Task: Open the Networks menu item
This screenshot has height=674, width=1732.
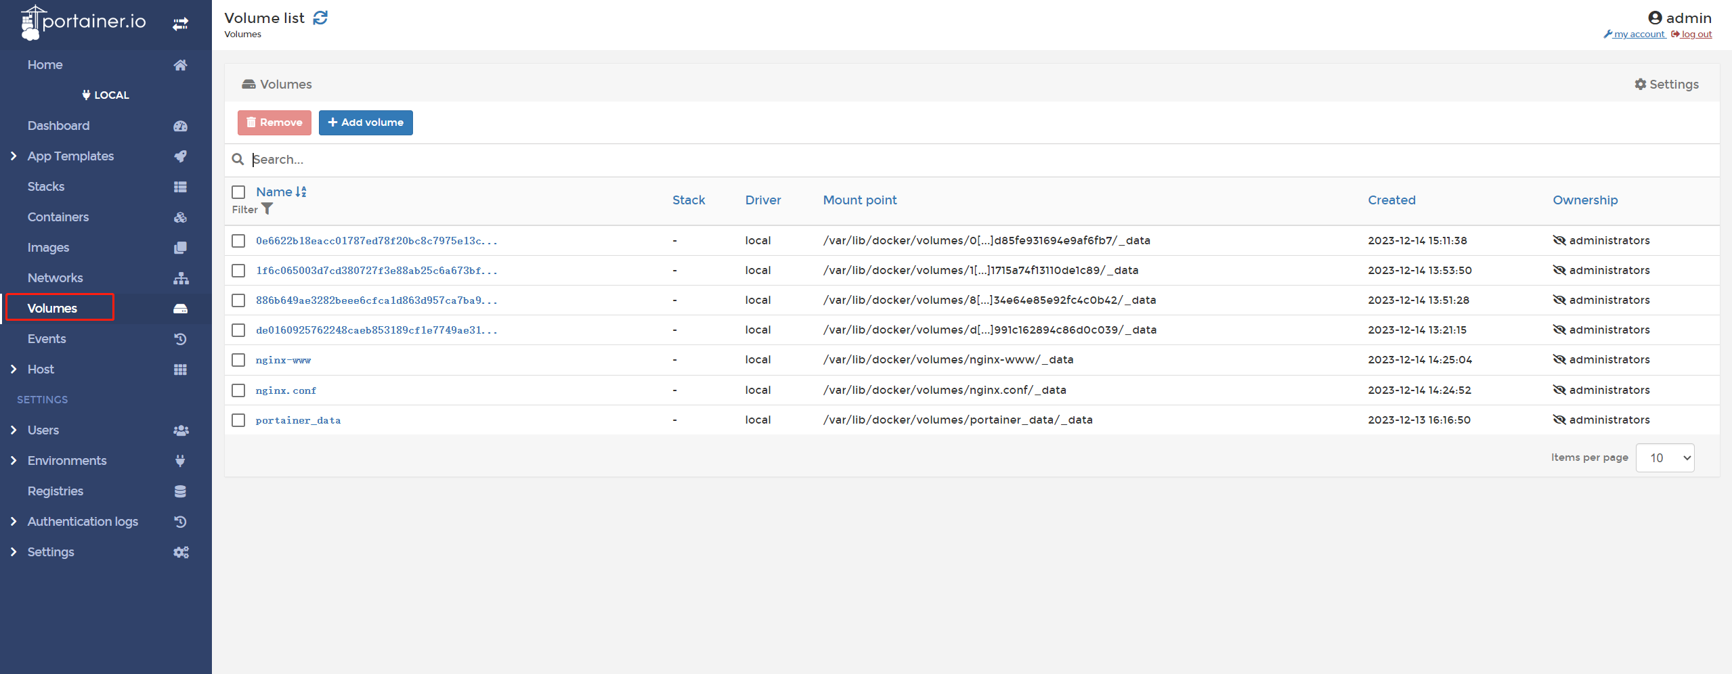Action: [55, 278]
